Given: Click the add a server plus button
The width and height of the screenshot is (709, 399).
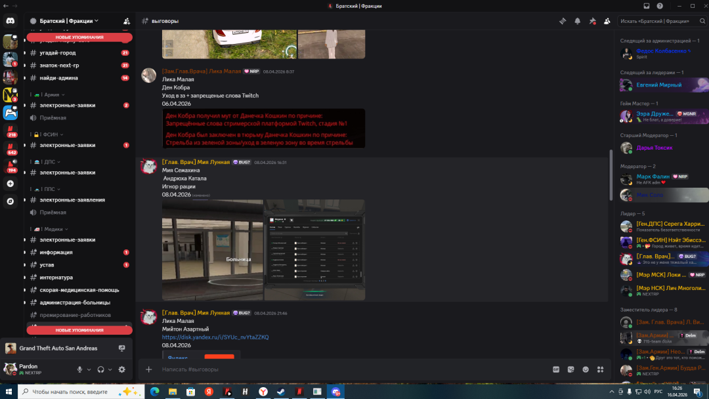Looking at the screenshot, I should click(10, 184).
